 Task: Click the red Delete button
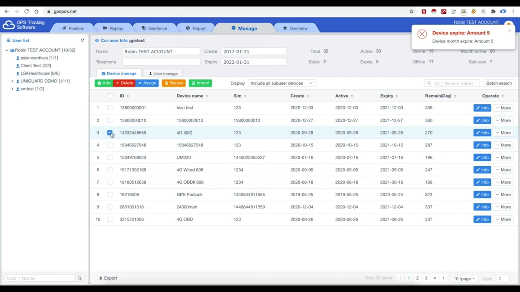coord(124,83)
